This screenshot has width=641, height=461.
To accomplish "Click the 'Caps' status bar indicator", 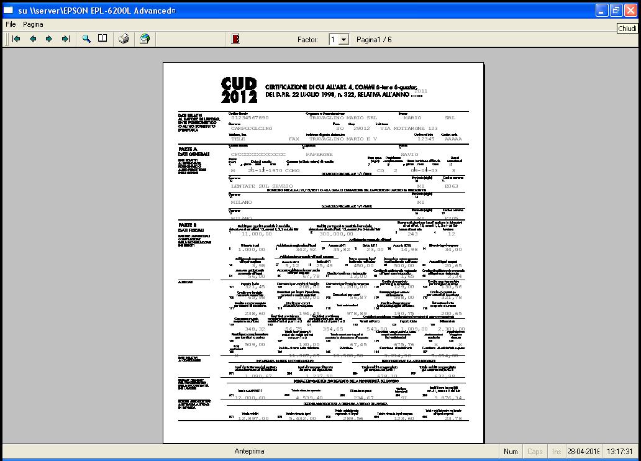I will click(x=535, y=452).
